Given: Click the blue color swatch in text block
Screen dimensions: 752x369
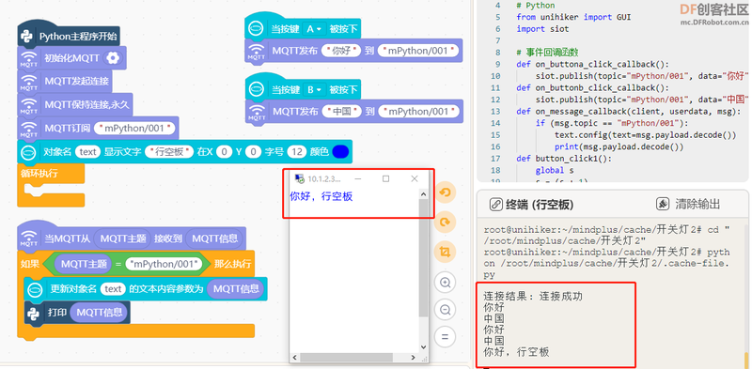Looking at the screenshot, I should click(x=340, y=152).
